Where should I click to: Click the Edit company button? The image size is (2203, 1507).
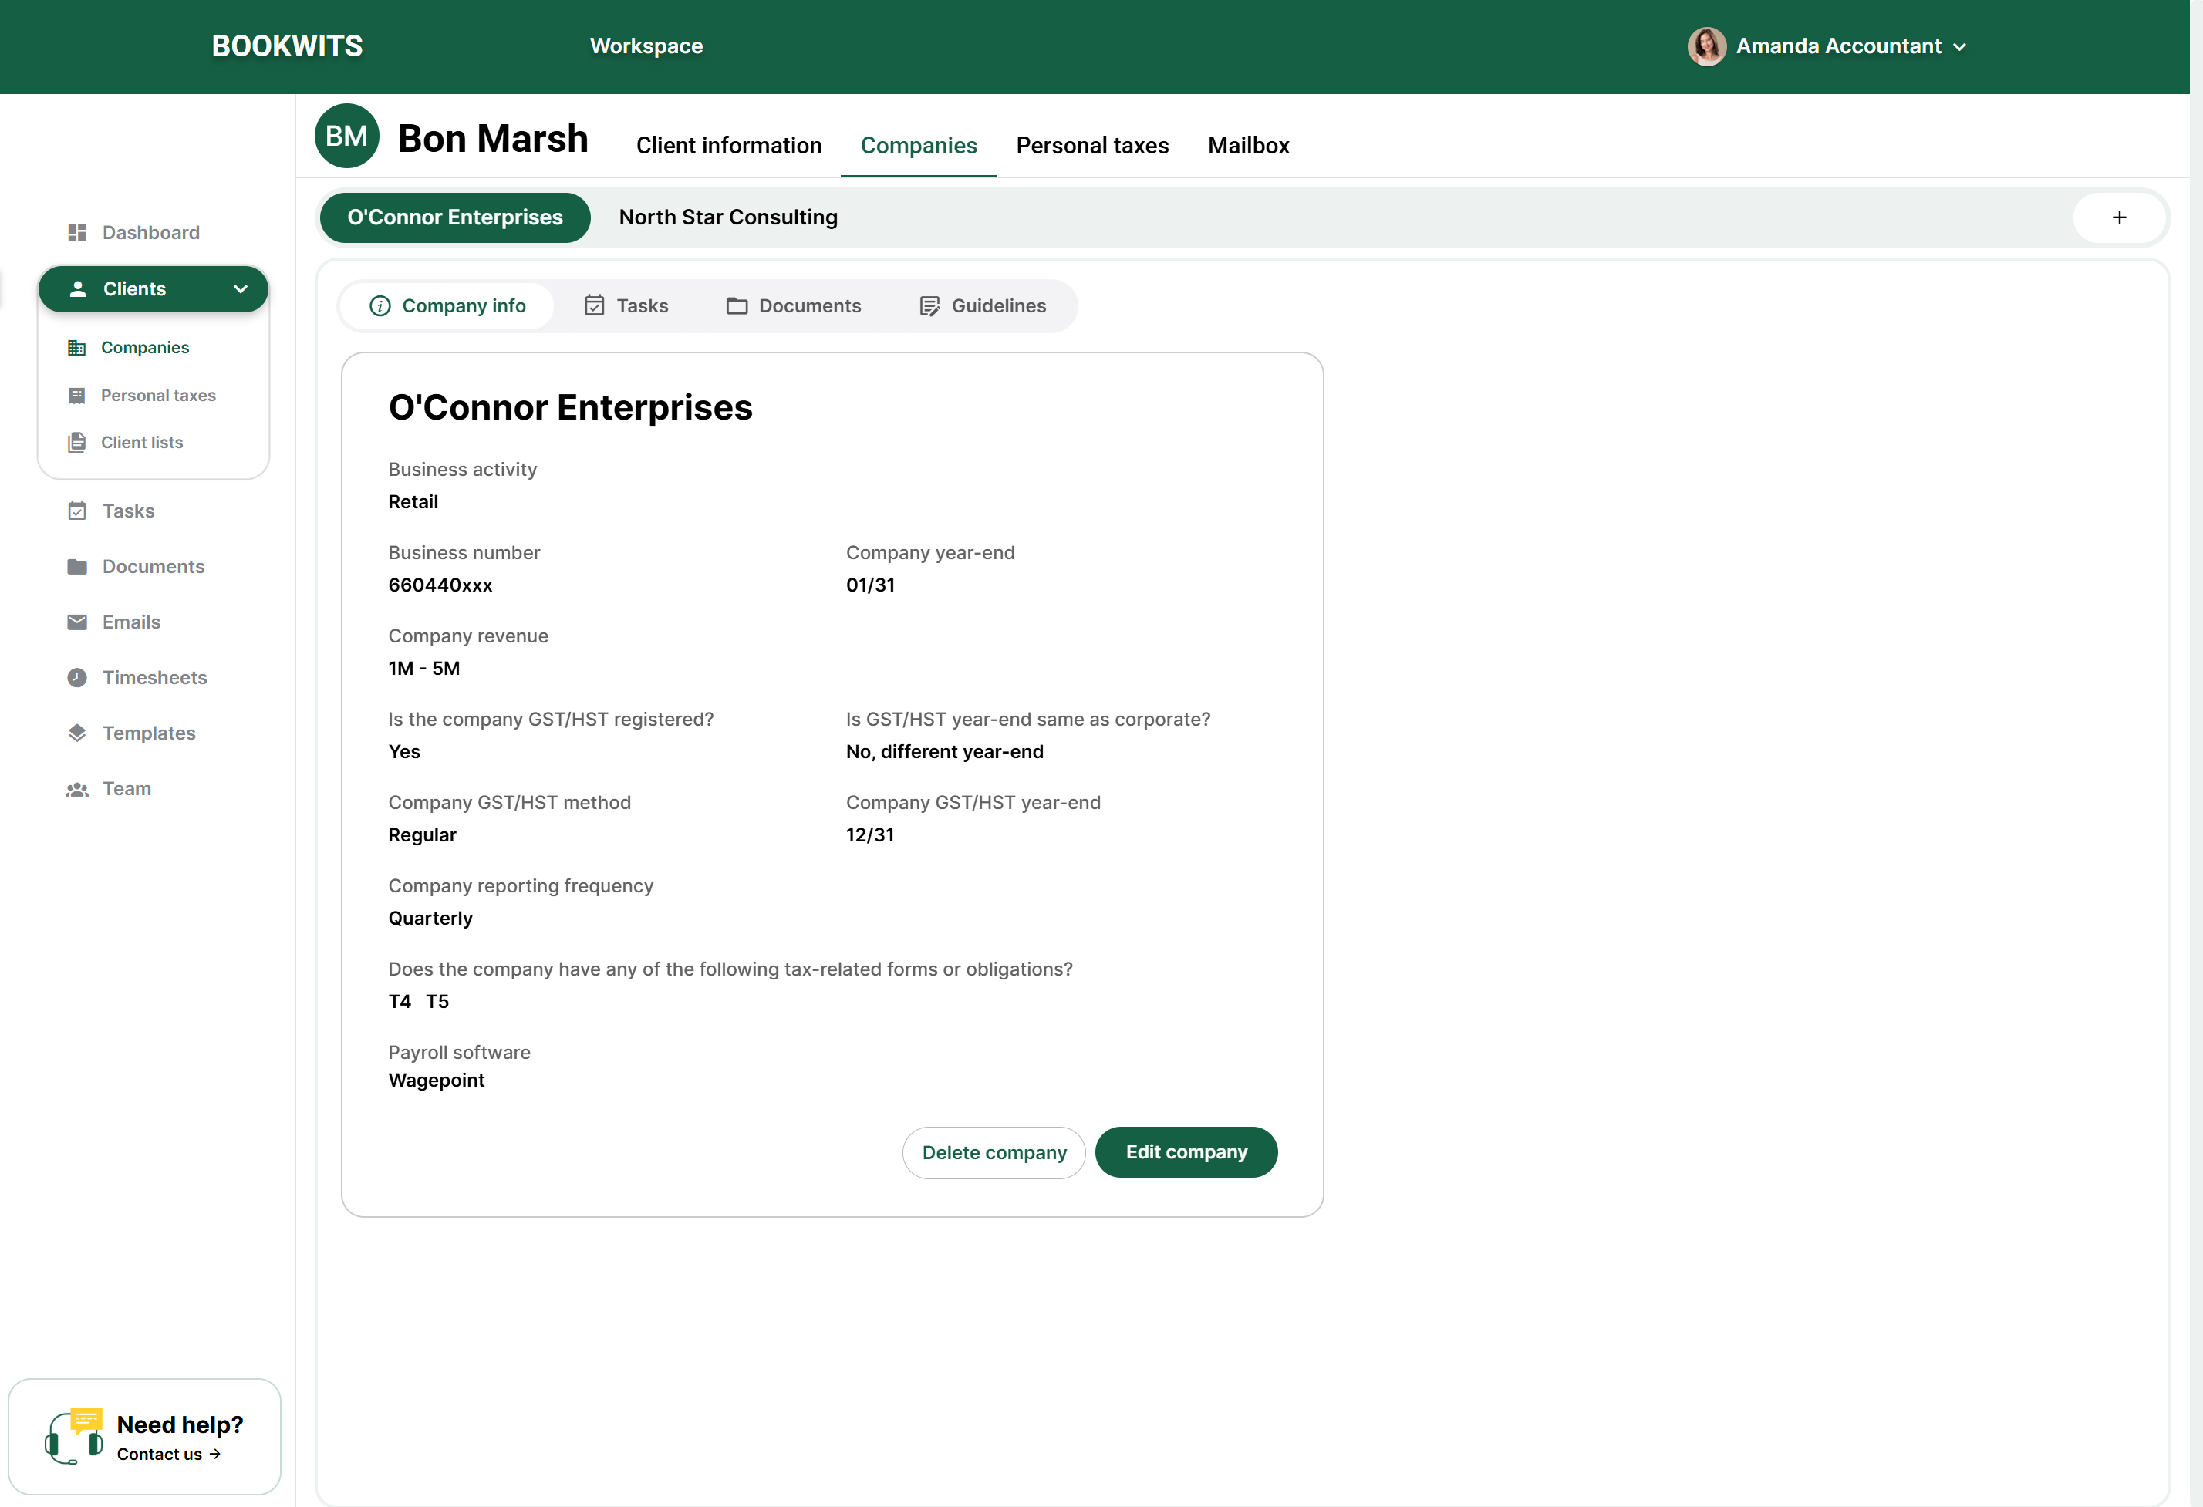pos(1186,1151)
